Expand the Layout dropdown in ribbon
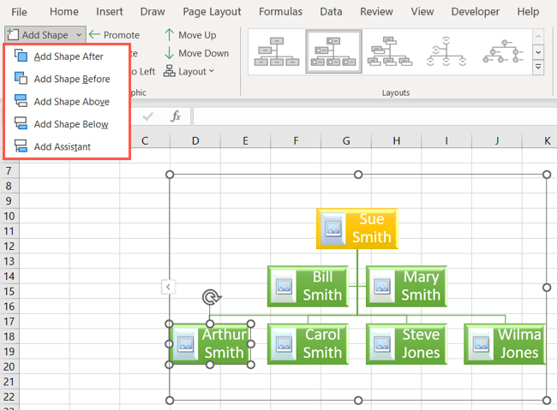 pos(189,72)
